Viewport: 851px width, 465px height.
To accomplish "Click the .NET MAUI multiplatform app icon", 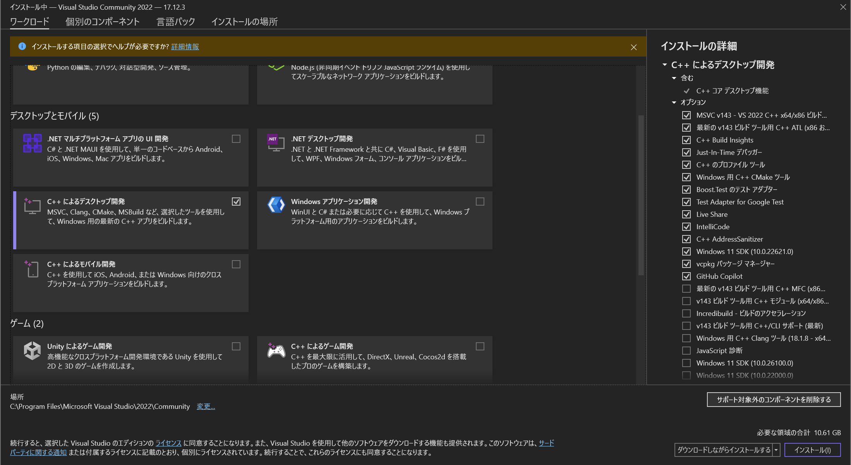I will [x=32, y=144].
